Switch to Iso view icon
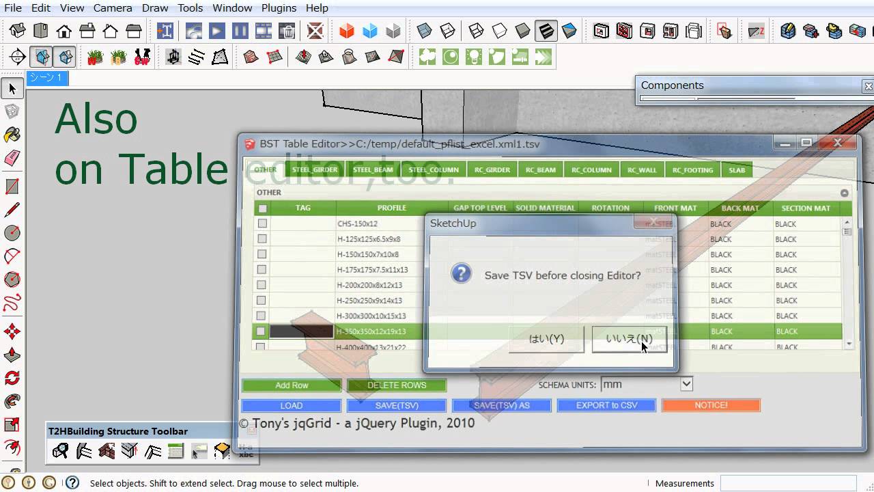The image size is (874, 492). tap(17, 31)
